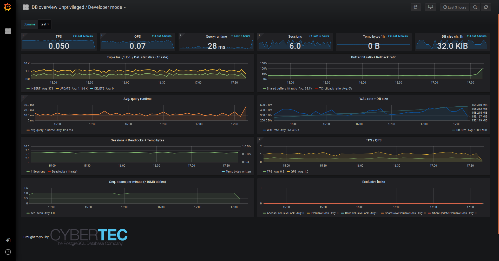Screen dimensions: 499x261
Task: Click the Buffer hit ratio panel title
Action: coord(373,57)
